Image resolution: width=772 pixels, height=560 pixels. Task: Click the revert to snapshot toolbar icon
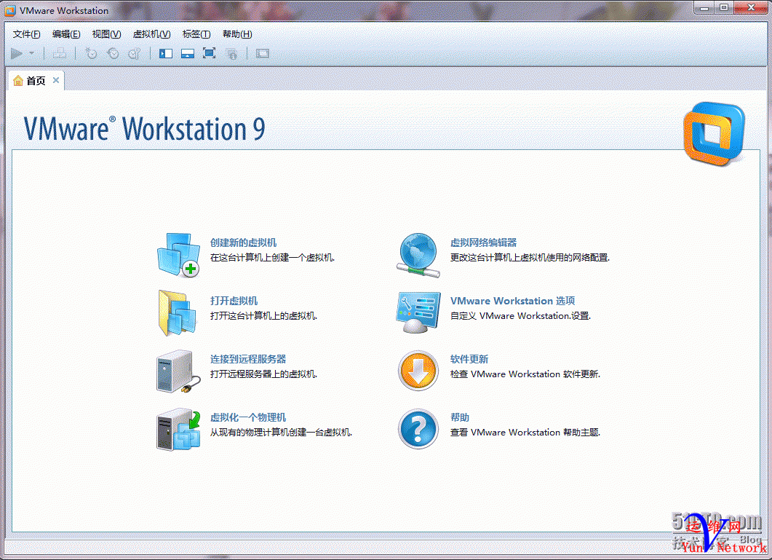click(113, 53)
